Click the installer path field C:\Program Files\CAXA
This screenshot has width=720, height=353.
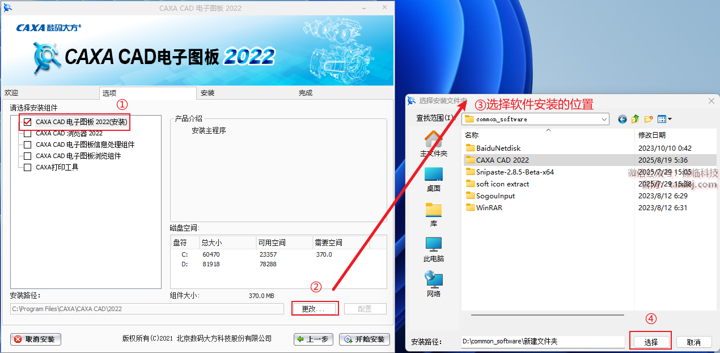coord(147,309)
